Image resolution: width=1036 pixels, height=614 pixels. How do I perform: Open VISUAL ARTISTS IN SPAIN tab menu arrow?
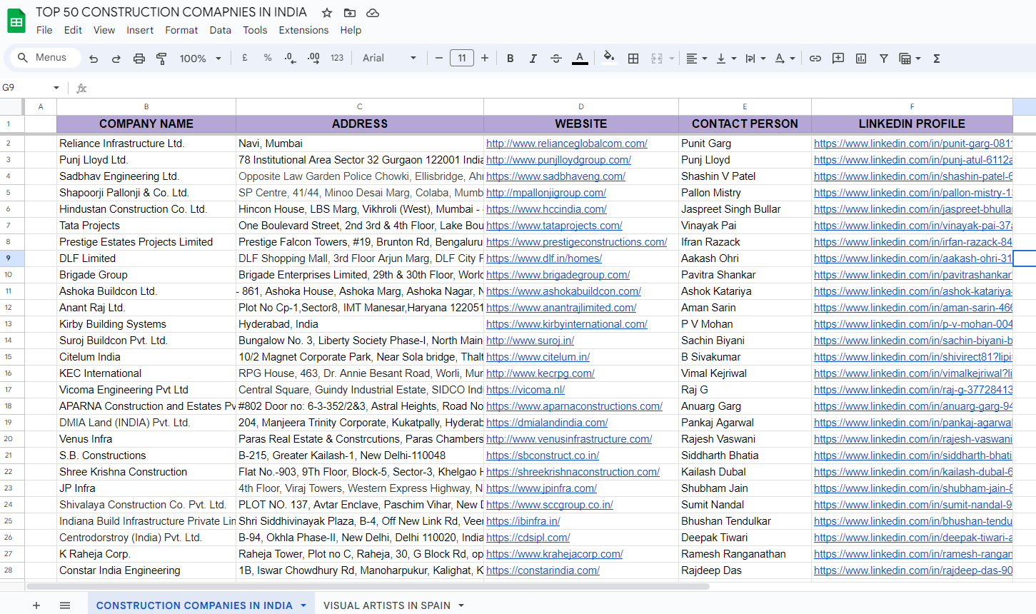pyautogui.click(x=461, y=605)
